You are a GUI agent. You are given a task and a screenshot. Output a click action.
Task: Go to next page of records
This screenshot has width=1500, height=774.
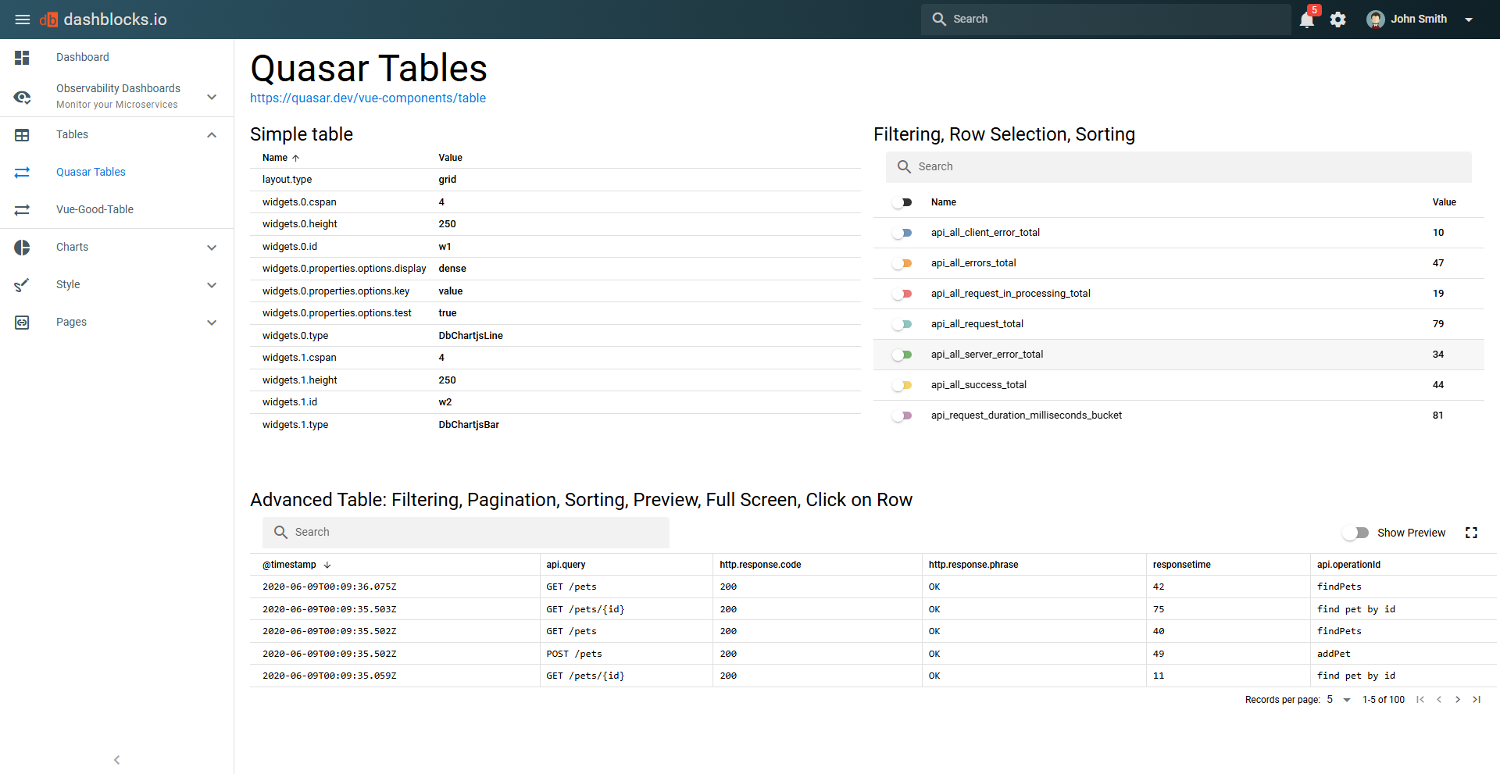pyautogui.click(x=1458, y=700)
